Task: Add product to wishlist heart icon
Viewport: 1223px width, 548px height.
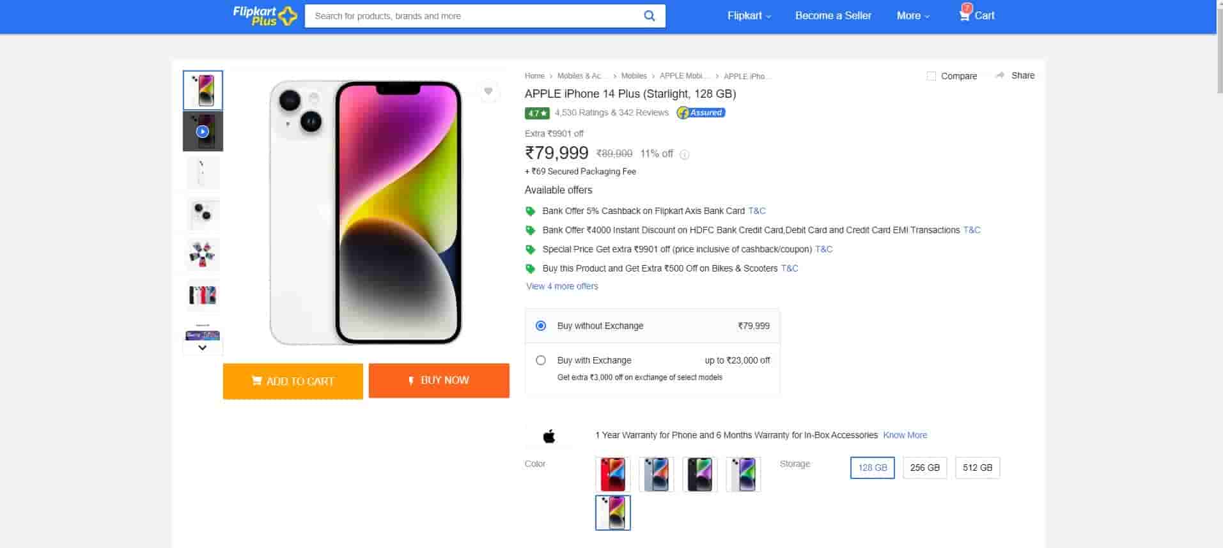Action: pyautogui.click(x=488, y=91)
